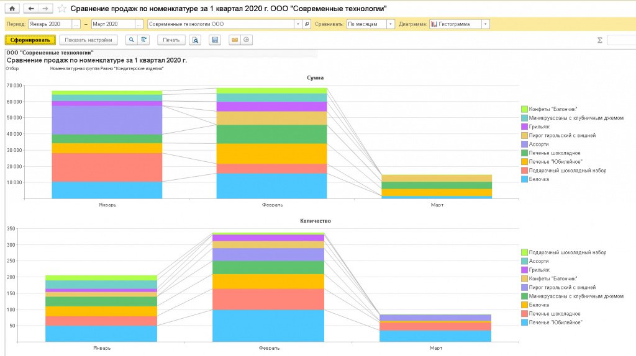Save the report with floppy disk icon

[x=215, y=40]
